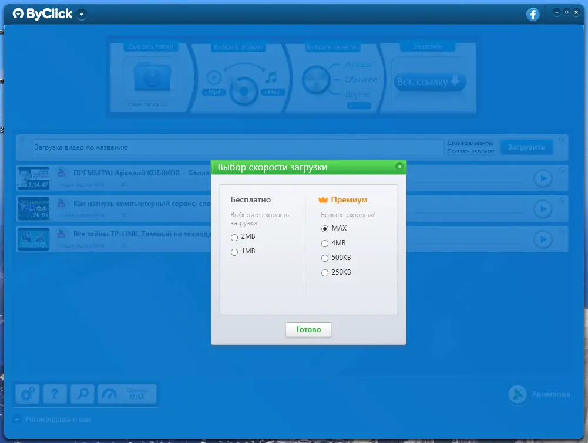This screenshot has height=443, width=588.
Task: Open the download speed MAX gauge
Action: 127,394
